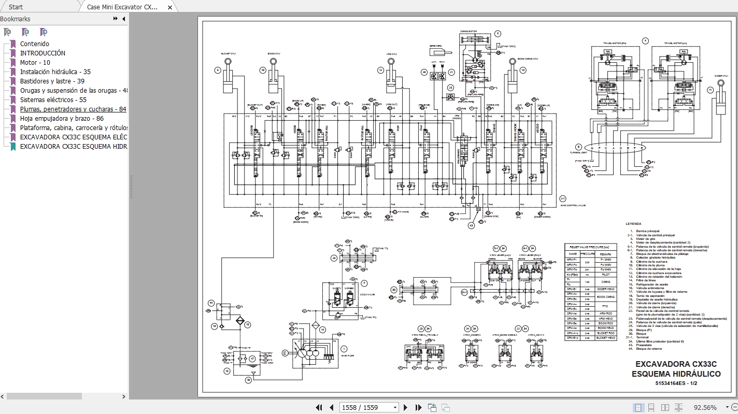Open the zoom level dropdown arrow

pyautogui.click(x=728, y=408)
